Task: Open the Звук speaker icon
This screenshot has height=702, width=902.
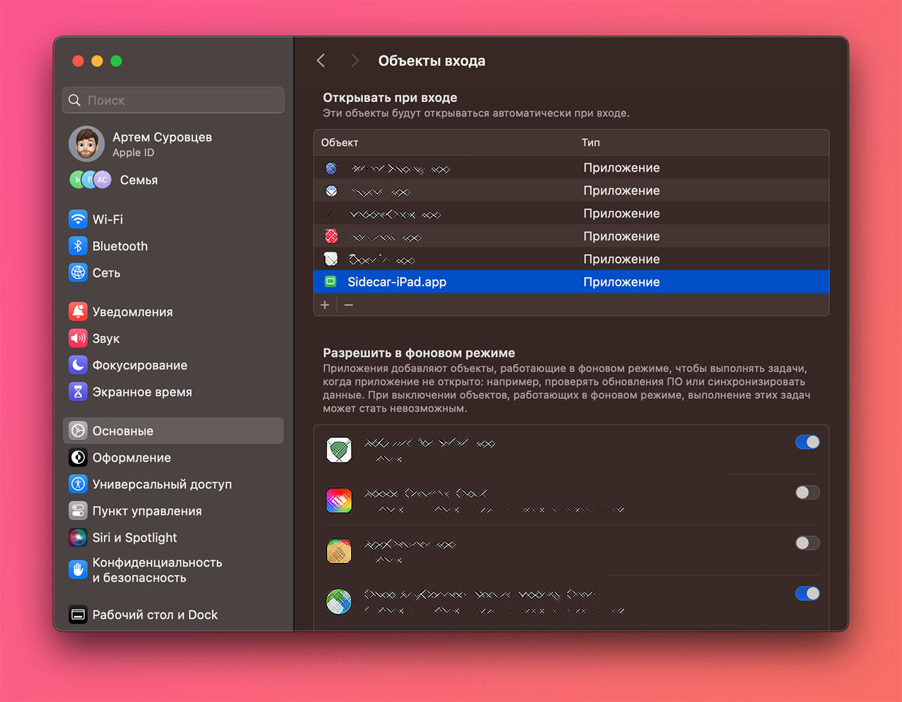Action: click(x=78, y=338)
